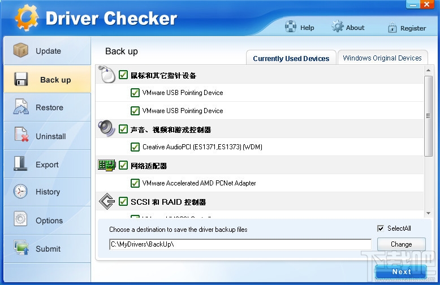Open the Uninstall section

coord(47,136)
